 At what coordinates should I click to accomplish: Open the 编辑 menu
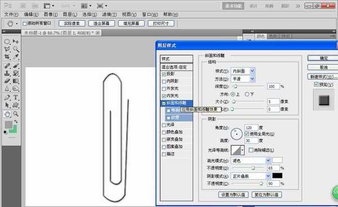(31, 15)
